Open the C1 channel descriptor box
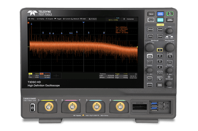198x131 pixels. point(34,75)
